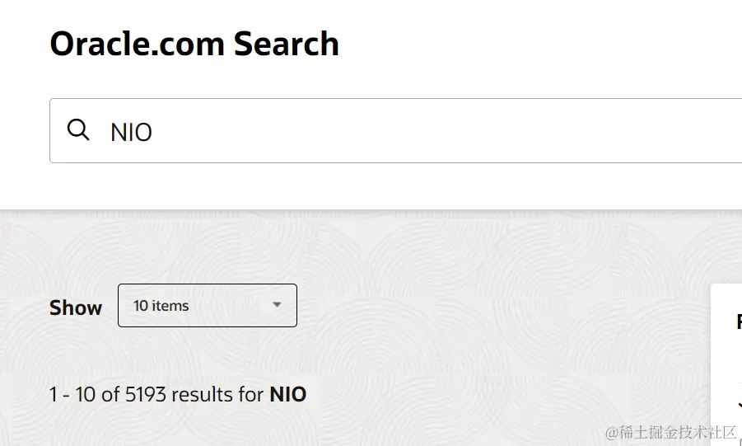Expand the partially visible chevron at right edge
Image resolution: width=742 pixels, height=446 pixels.
[740, 406]
